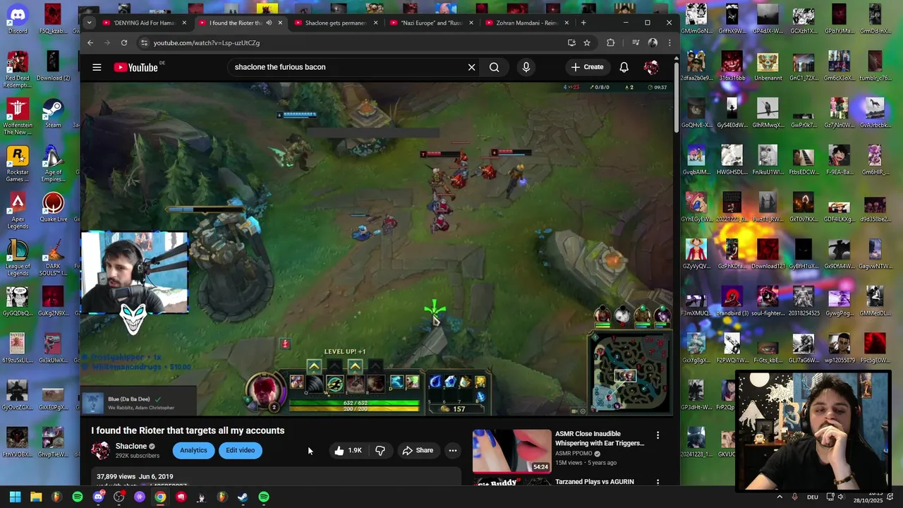
Task: Select Discord desktop shortcut
Action: [x=18, y=20]
